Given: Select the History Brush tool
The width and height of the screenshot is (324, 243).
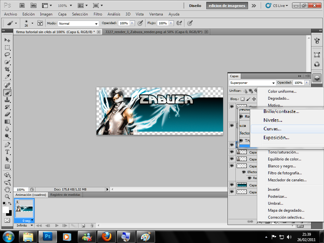Looking at the screenshot, I should point(7,107).
